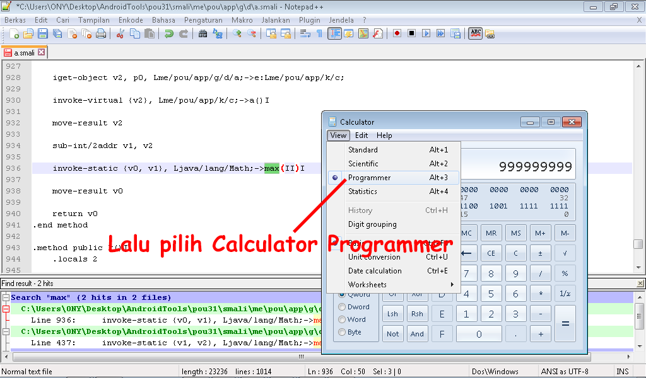Image resolution: width=646 pixels, height=378 pixels.
Task: Save the current file via toolbar
Action: click(42, 34)
